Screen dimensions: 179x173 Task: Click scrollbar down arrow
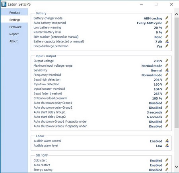[x=177, y=167]
